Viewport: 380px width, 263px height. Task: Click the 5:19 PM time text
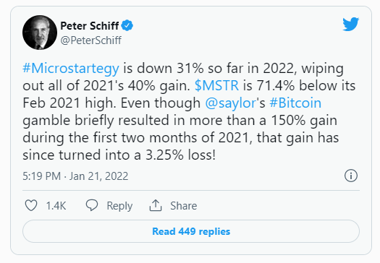click(x=42, y=176)
